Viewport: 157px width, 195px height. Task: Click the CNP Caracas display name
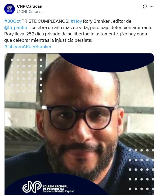pyautogui.click(x=29, y=6)
